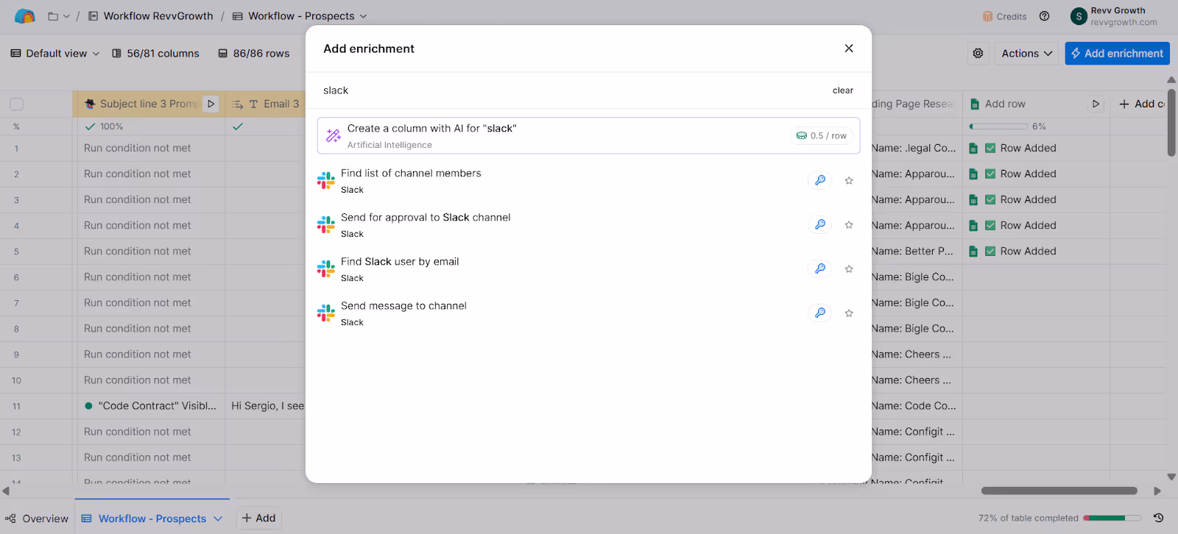Click the AI magic wand icon
The image size is (1178, 534).
click(x=334, y=135)
